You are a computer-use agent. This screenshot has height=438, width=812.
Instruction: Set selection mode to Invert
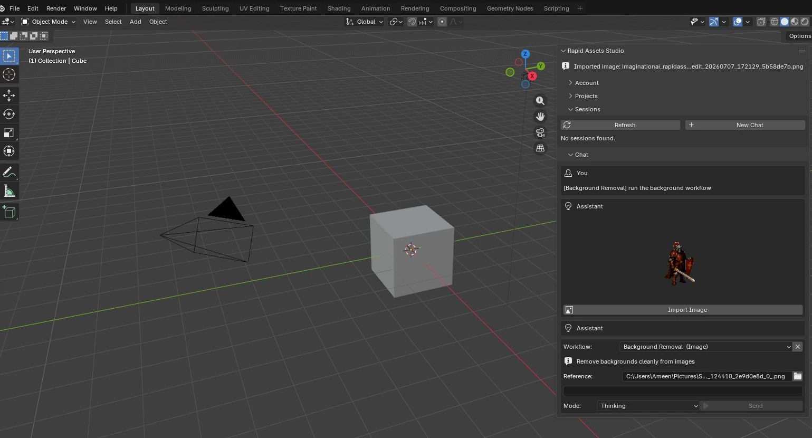tap(34, 36)
